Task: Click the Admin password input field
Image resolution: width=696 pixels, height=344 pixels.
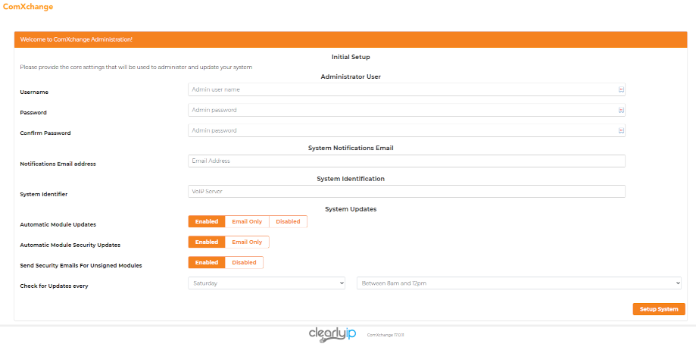Action: (x=401, y=110)
